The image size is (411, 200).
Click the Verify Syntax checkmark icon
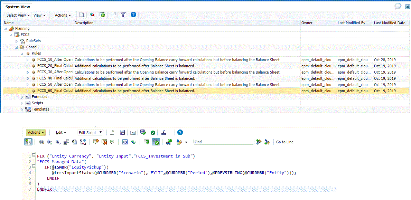[x=133, y=142]
